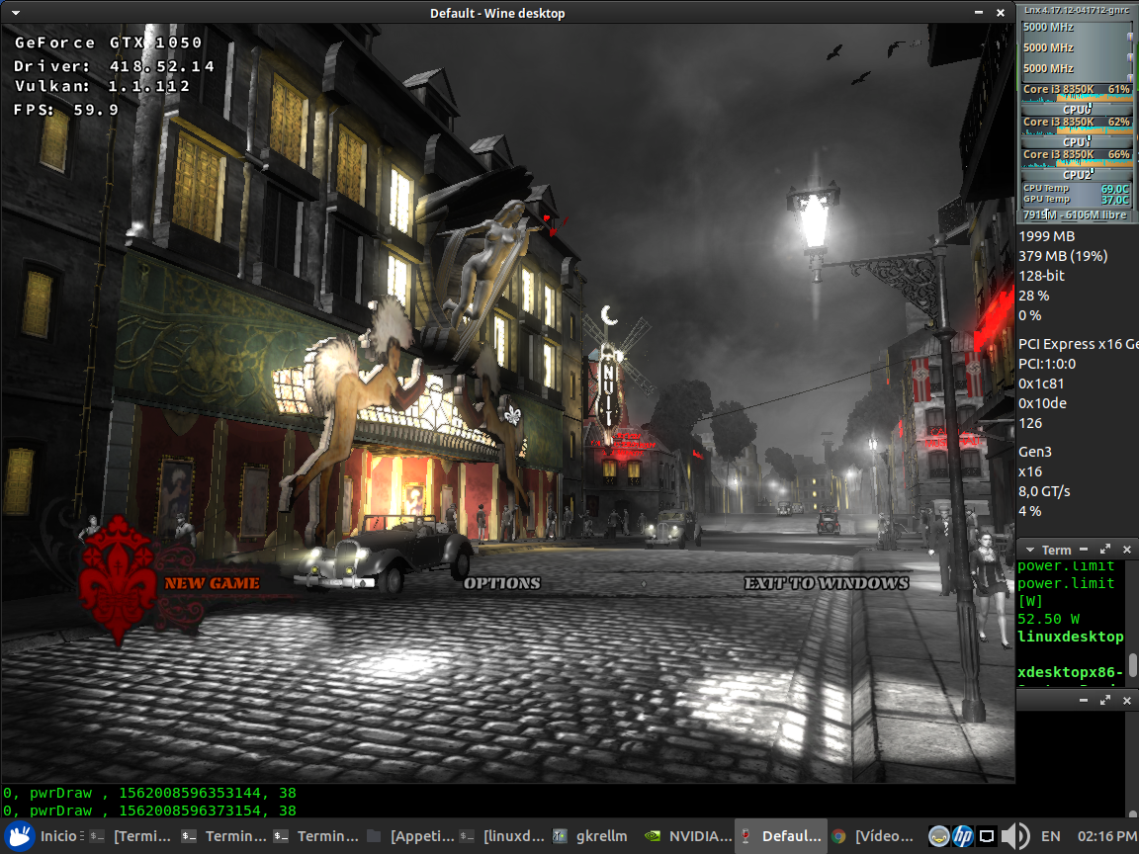Click the 379 MB (19%) memory usage value
1139x854 pixels.
pos(1063,256)
